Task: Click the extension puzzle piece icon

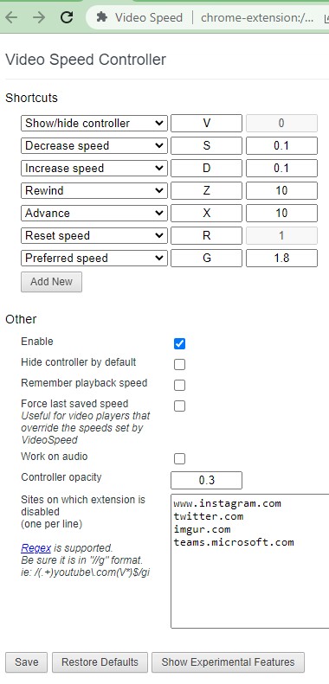Action: coord(102,17)
